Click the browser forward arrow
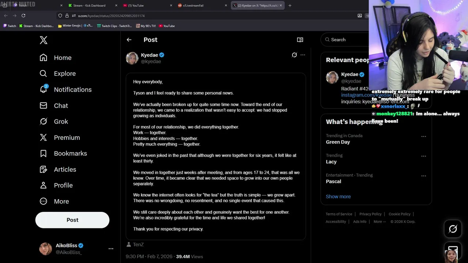 click(x=15, y=16)
